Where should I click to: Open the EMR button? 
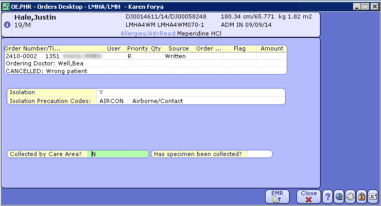pyautogui.click(x=277, y=196)
